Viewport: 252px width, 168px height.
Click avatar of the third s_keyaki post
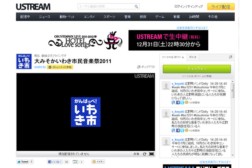click(x=166, y=142)
